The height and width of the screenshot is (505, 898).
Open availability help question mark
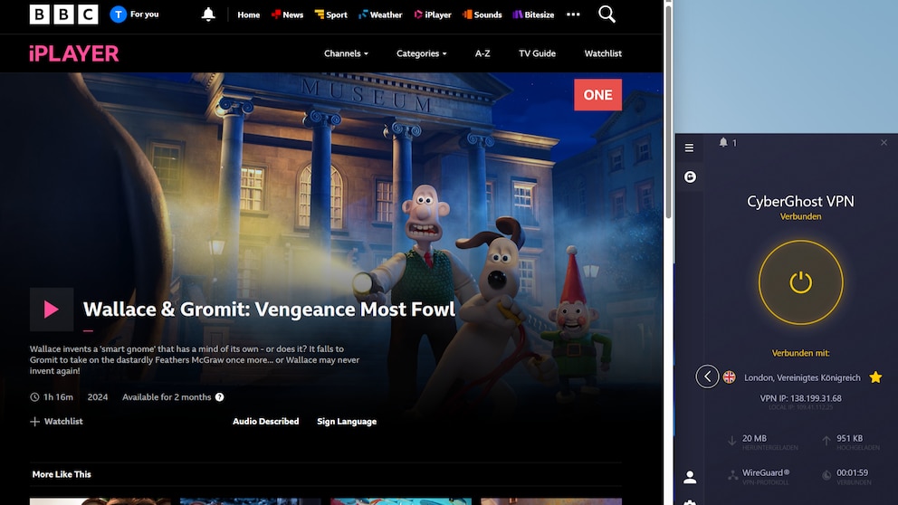(219, 397)
